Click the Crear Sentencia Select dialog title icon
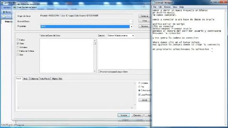Image resolution: width=228 pixels, height=128 pixels. (15, 7)
